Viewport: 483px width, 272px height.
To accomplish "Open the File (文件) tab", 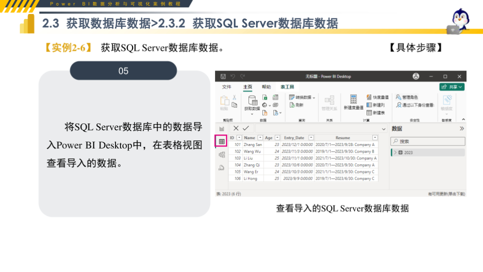I will [x=226, y=87].
